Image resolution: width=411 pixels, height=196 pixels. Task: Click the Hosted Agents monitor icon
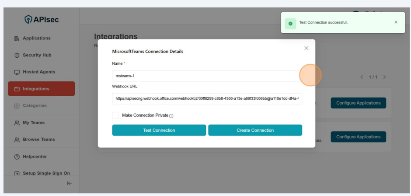click(x=17, y=72)
